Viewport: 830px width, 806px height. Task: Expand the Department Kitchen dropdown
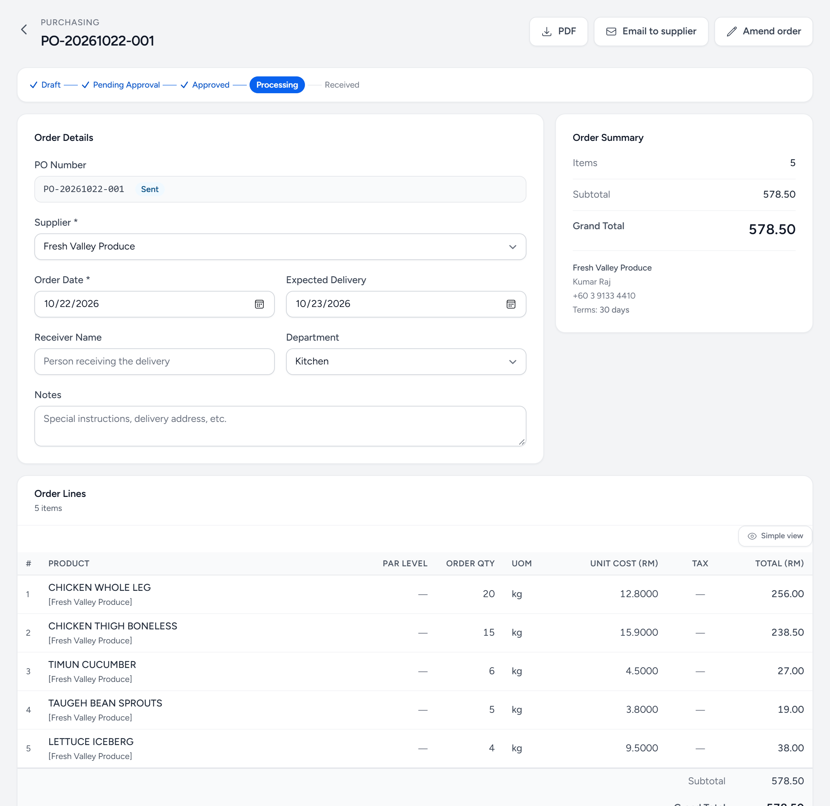coord(406,362)
